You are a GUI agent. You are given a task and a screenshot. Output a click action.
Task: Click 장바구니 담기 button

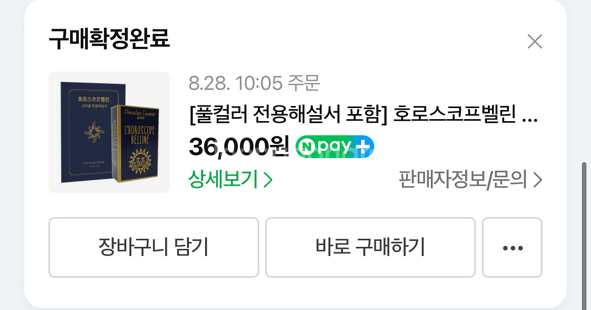[x=154, y=247]
